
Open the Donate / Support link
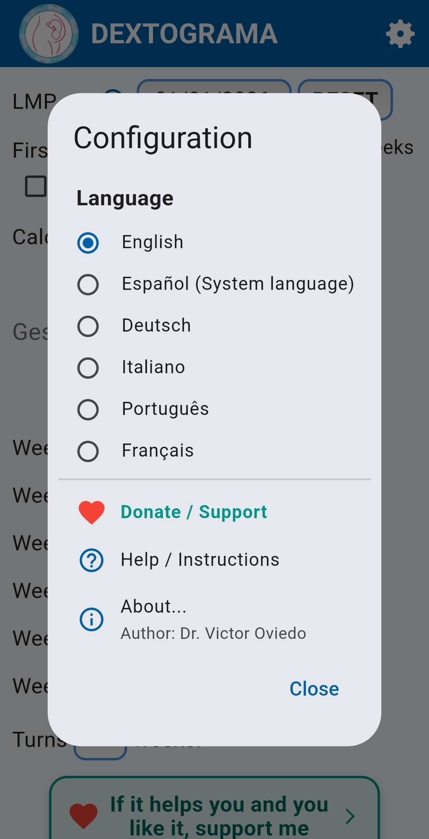(x=194, y=512)
